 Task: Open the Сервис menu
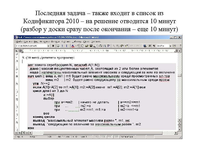66,42
